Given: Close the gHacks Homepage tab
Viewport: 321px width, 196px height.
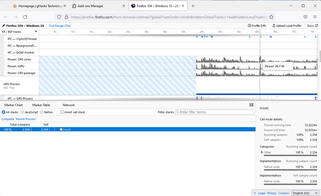Looking at the screenshot, I should 65,6.
